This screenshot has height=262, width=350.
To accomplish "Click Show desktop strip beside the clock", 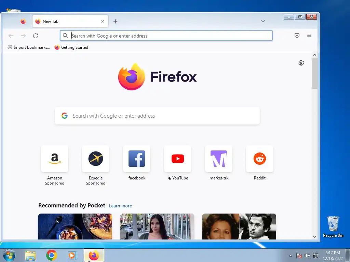I will pos(348,255).
